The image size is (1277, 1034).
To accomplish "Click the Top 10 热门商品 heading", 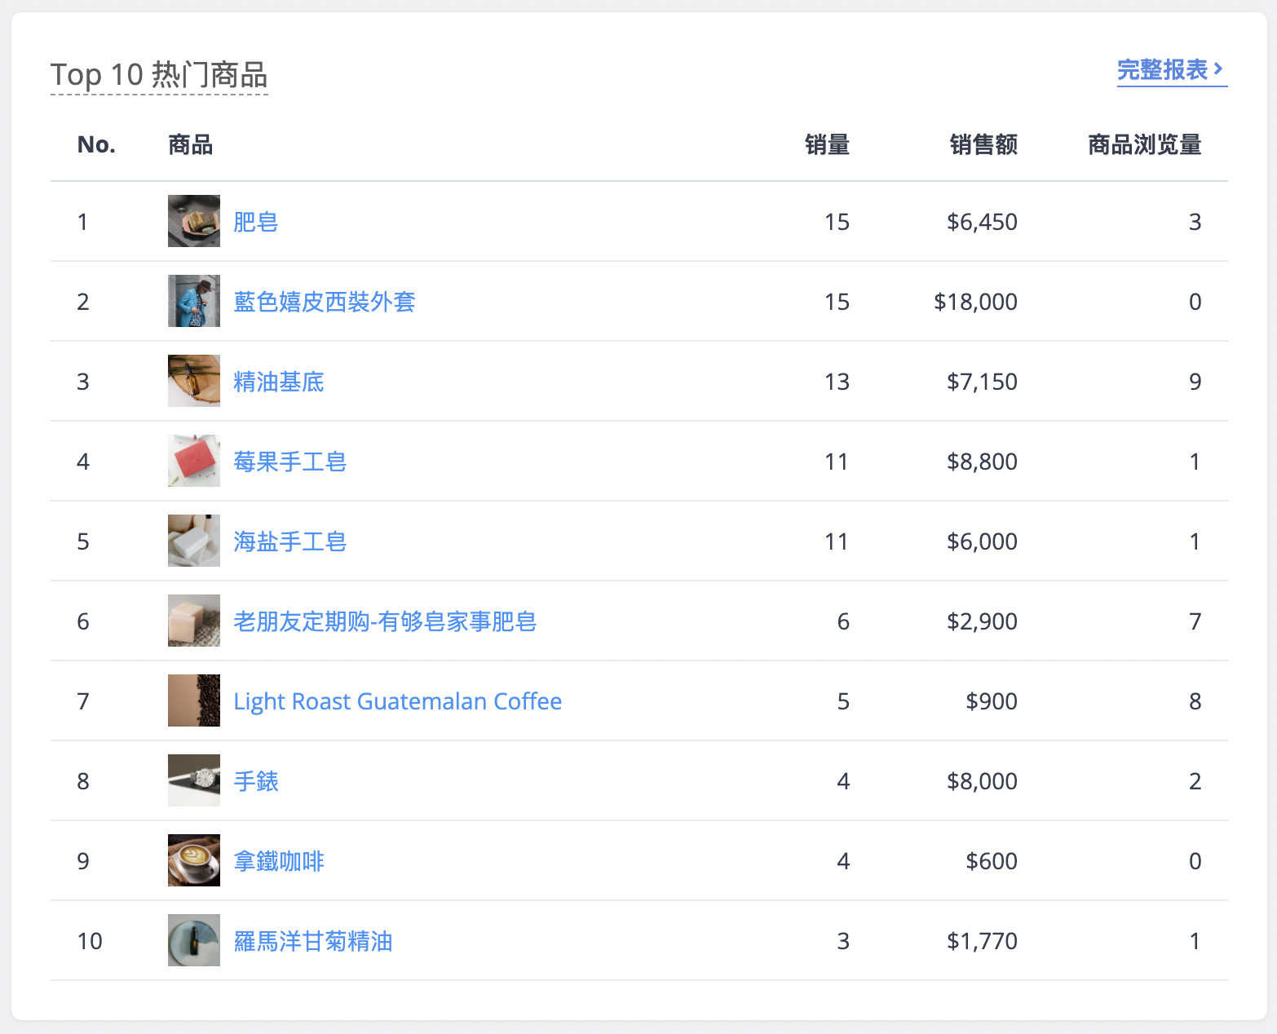I will [159, 75].
